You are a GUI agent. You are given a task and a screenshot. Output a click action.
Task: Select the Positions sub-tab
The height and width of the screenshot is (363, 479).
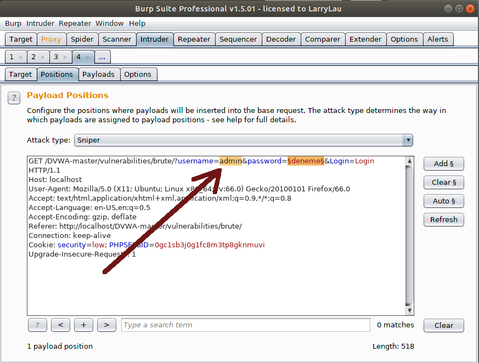pos(57,75)
